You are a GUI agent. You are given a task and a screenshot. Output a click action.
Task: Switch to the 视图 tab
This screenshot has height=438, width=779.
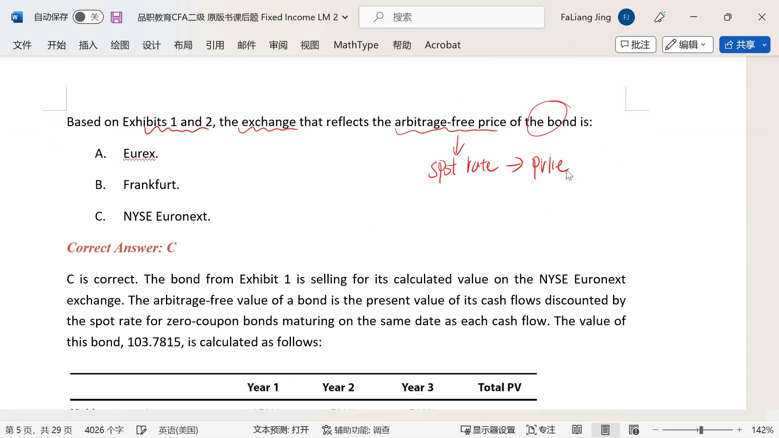point(310,45)
